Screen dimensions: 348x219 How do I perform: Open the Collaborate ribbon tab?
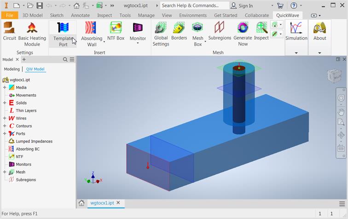click(x=257, y=15)
